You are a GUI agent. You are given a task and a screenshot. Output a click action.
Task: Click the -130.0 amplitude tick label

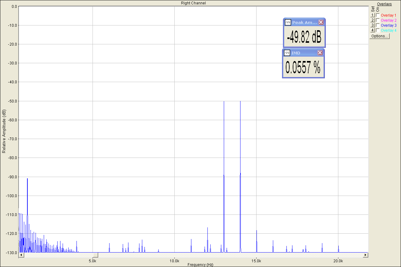tap(11, 253)
